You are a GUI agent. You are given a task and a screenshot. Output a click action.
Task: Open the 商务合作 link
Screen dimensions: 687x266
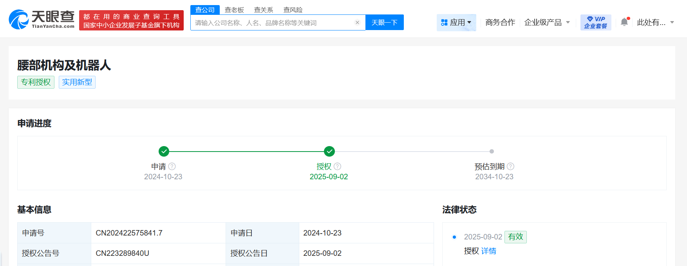point(500,22)
